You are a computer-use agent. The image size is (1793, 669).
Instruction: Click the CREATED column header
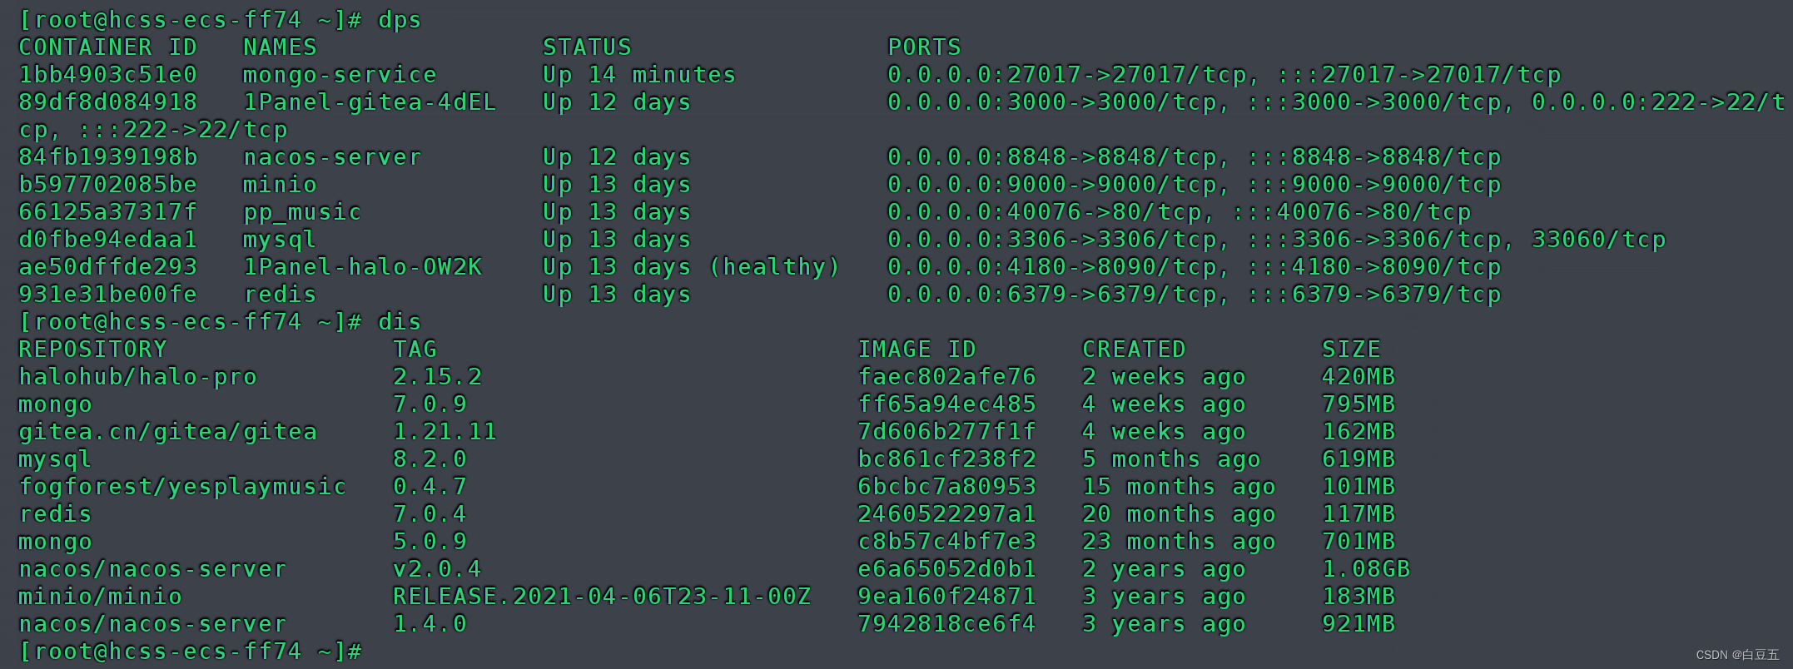pyautogui.click(x=1134, y=349)
